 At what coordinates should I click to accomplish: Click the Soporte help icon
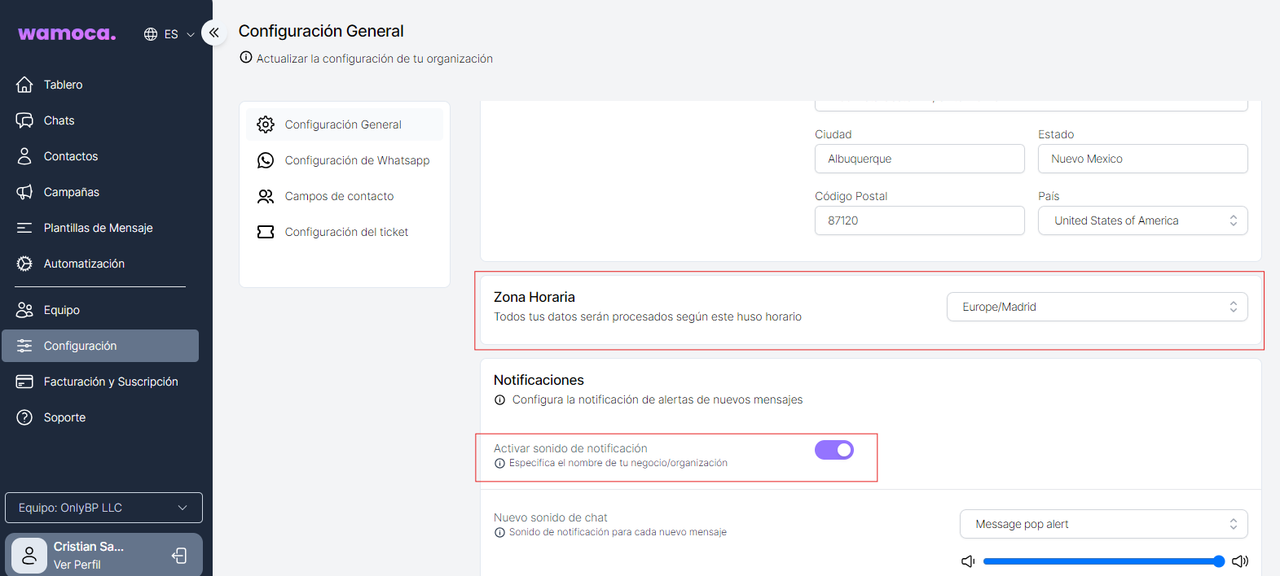[24, 417]
